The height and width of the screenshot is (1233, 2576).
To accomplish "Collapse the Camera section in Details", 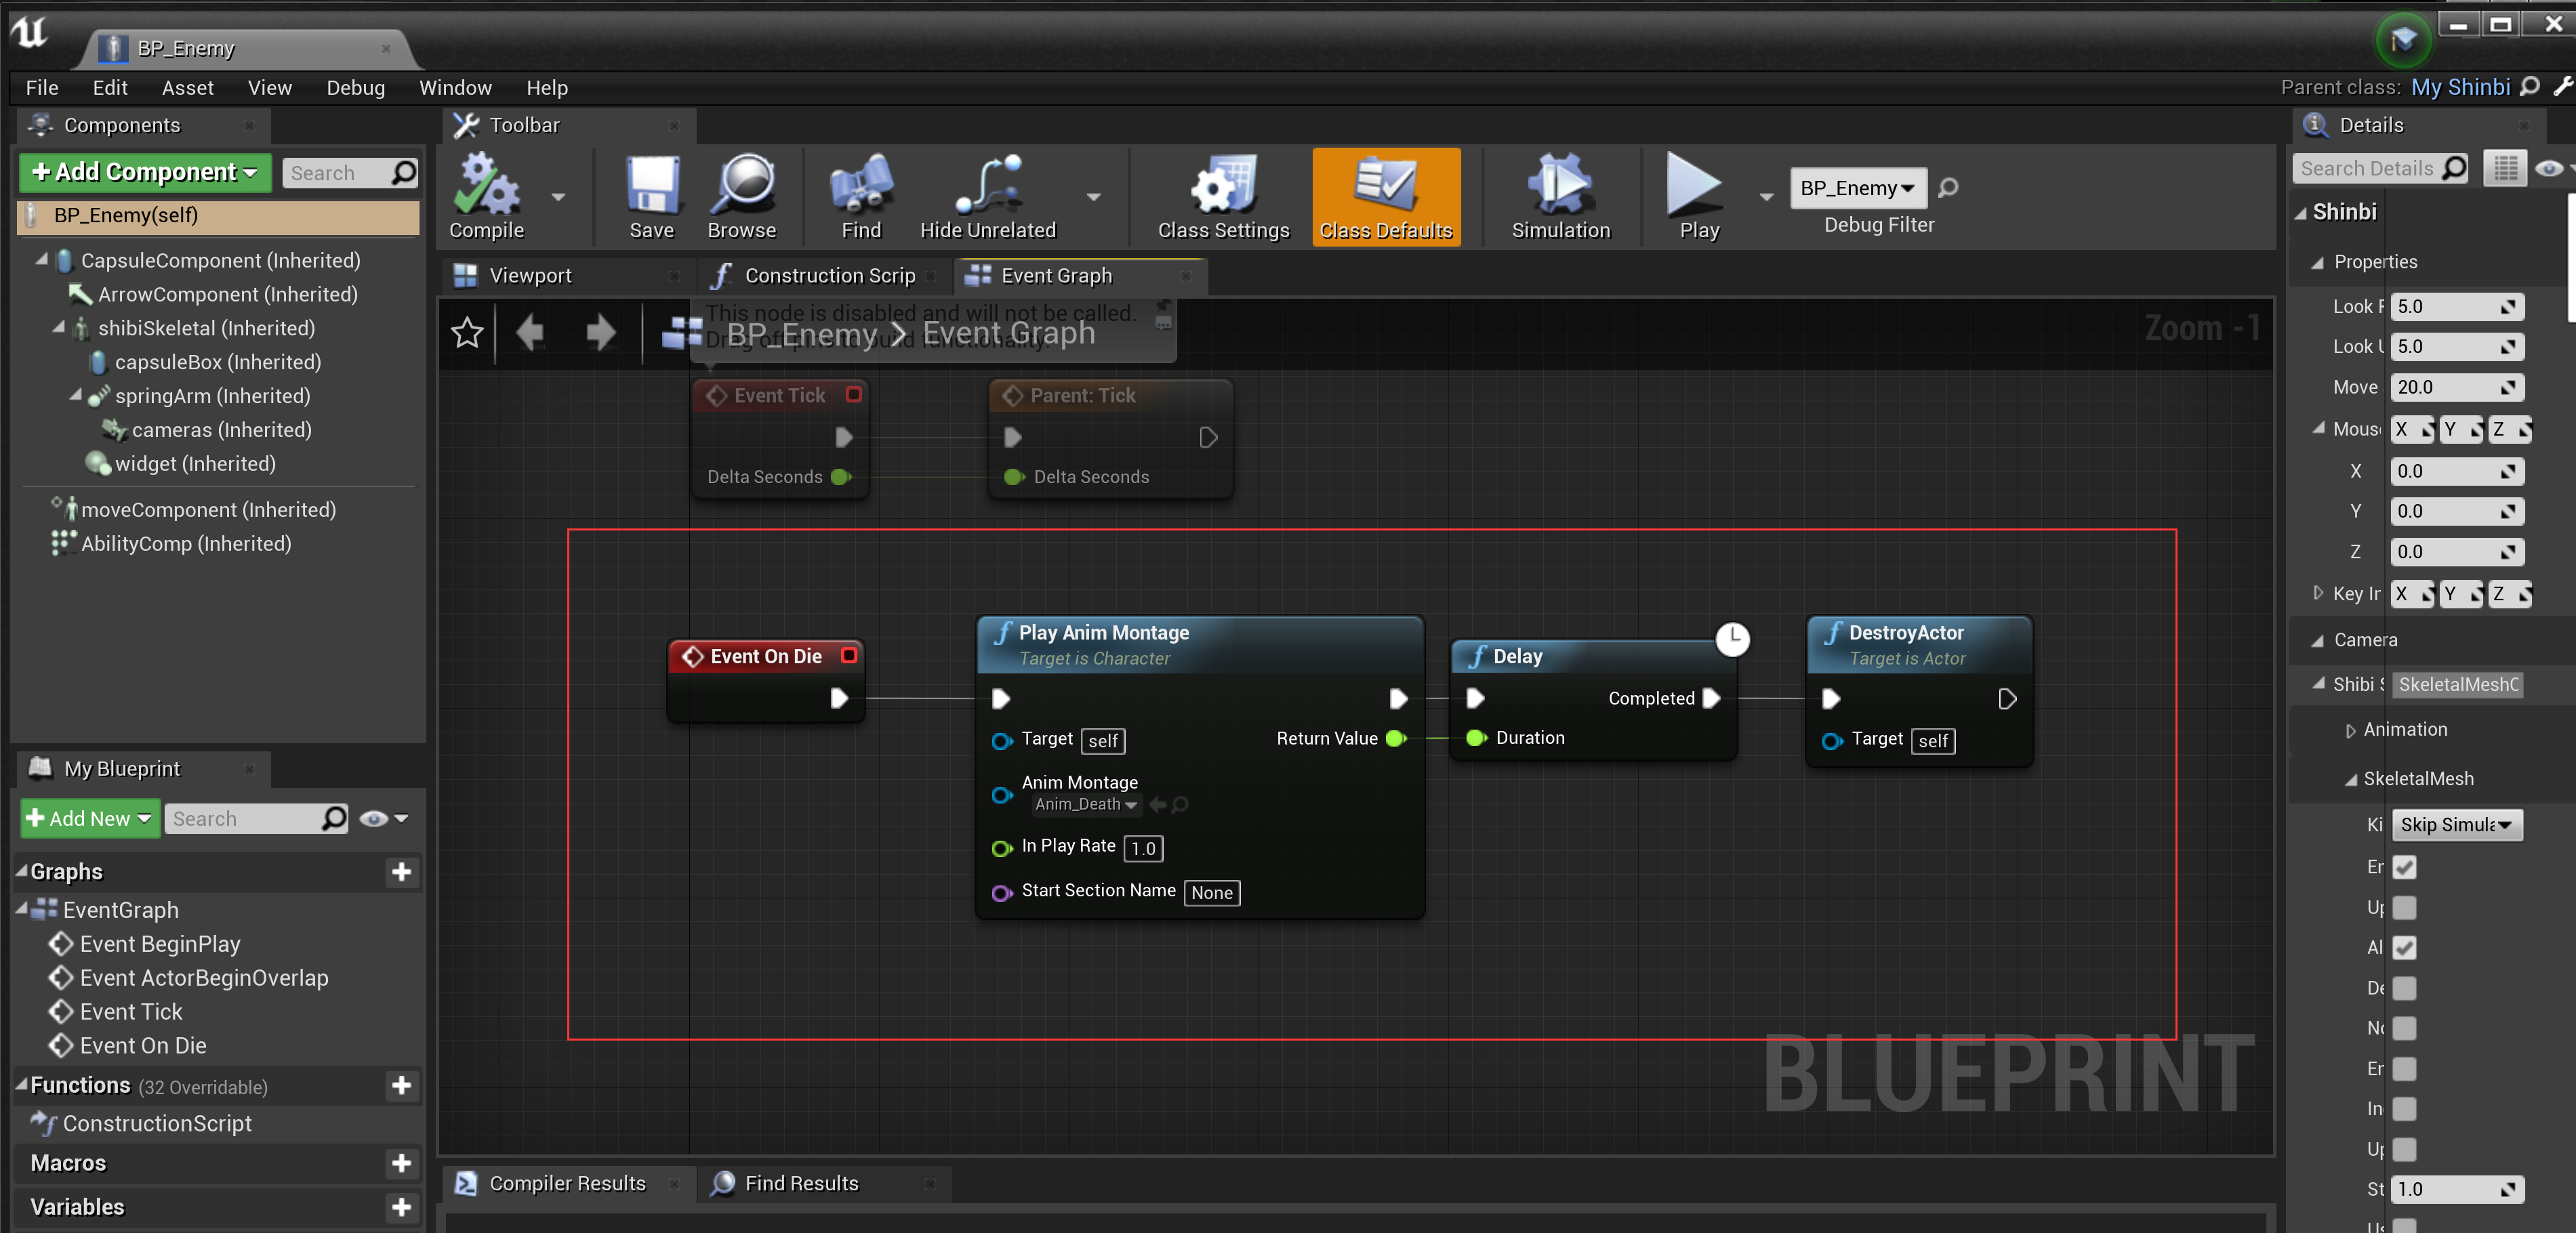I will 2318,640.
